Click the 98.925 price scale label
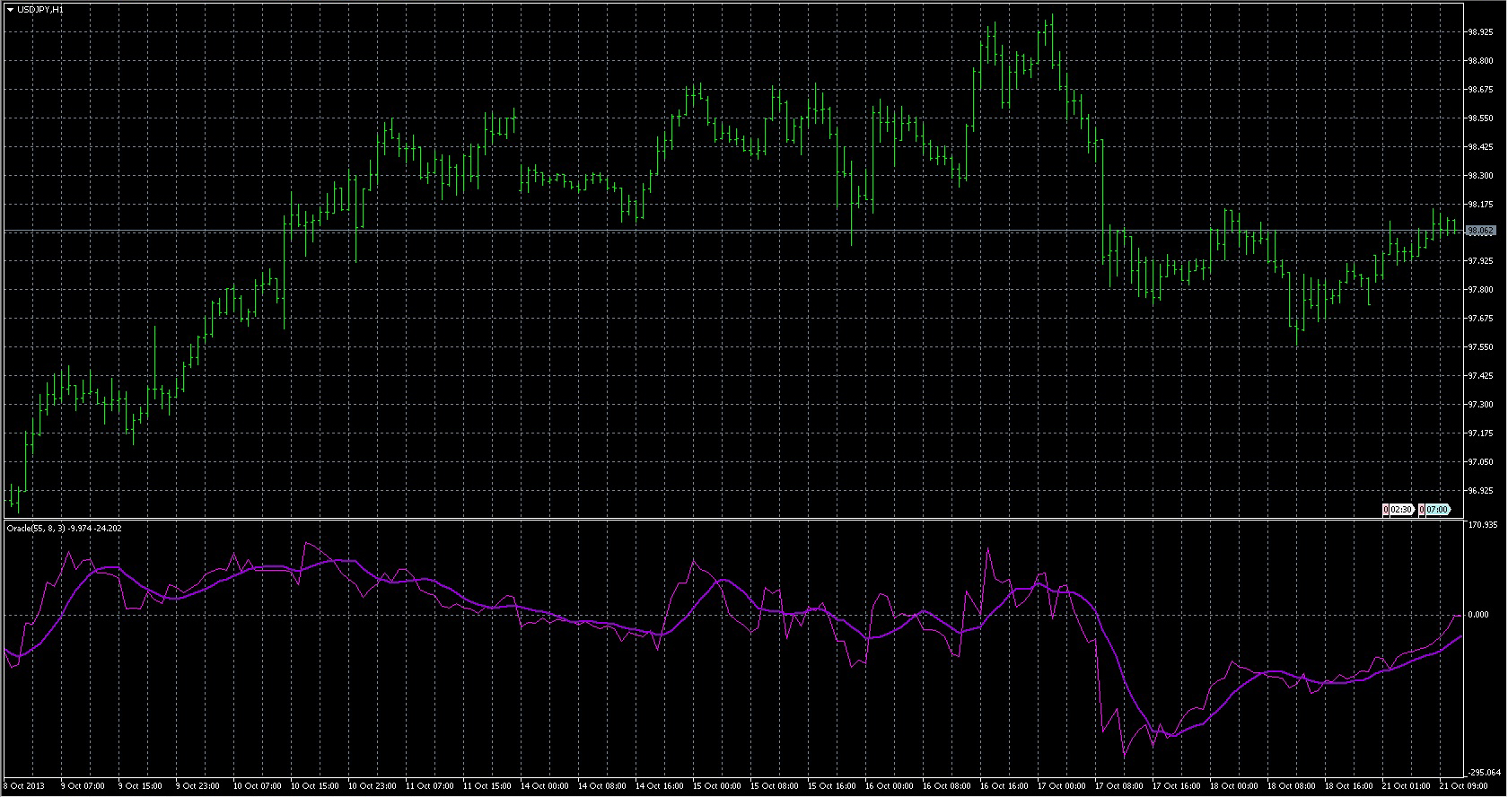The height and width of the screenshot is (797, 1508). pos(1480,32)
